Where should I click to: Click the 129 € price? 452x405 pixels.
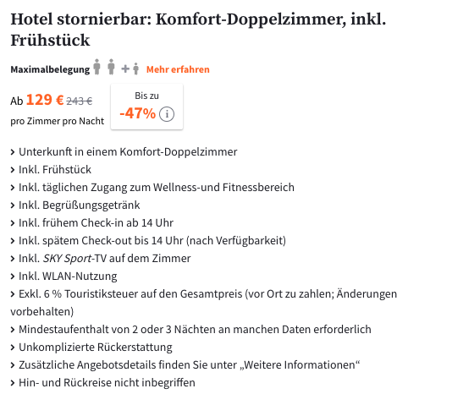click(45, 100)
